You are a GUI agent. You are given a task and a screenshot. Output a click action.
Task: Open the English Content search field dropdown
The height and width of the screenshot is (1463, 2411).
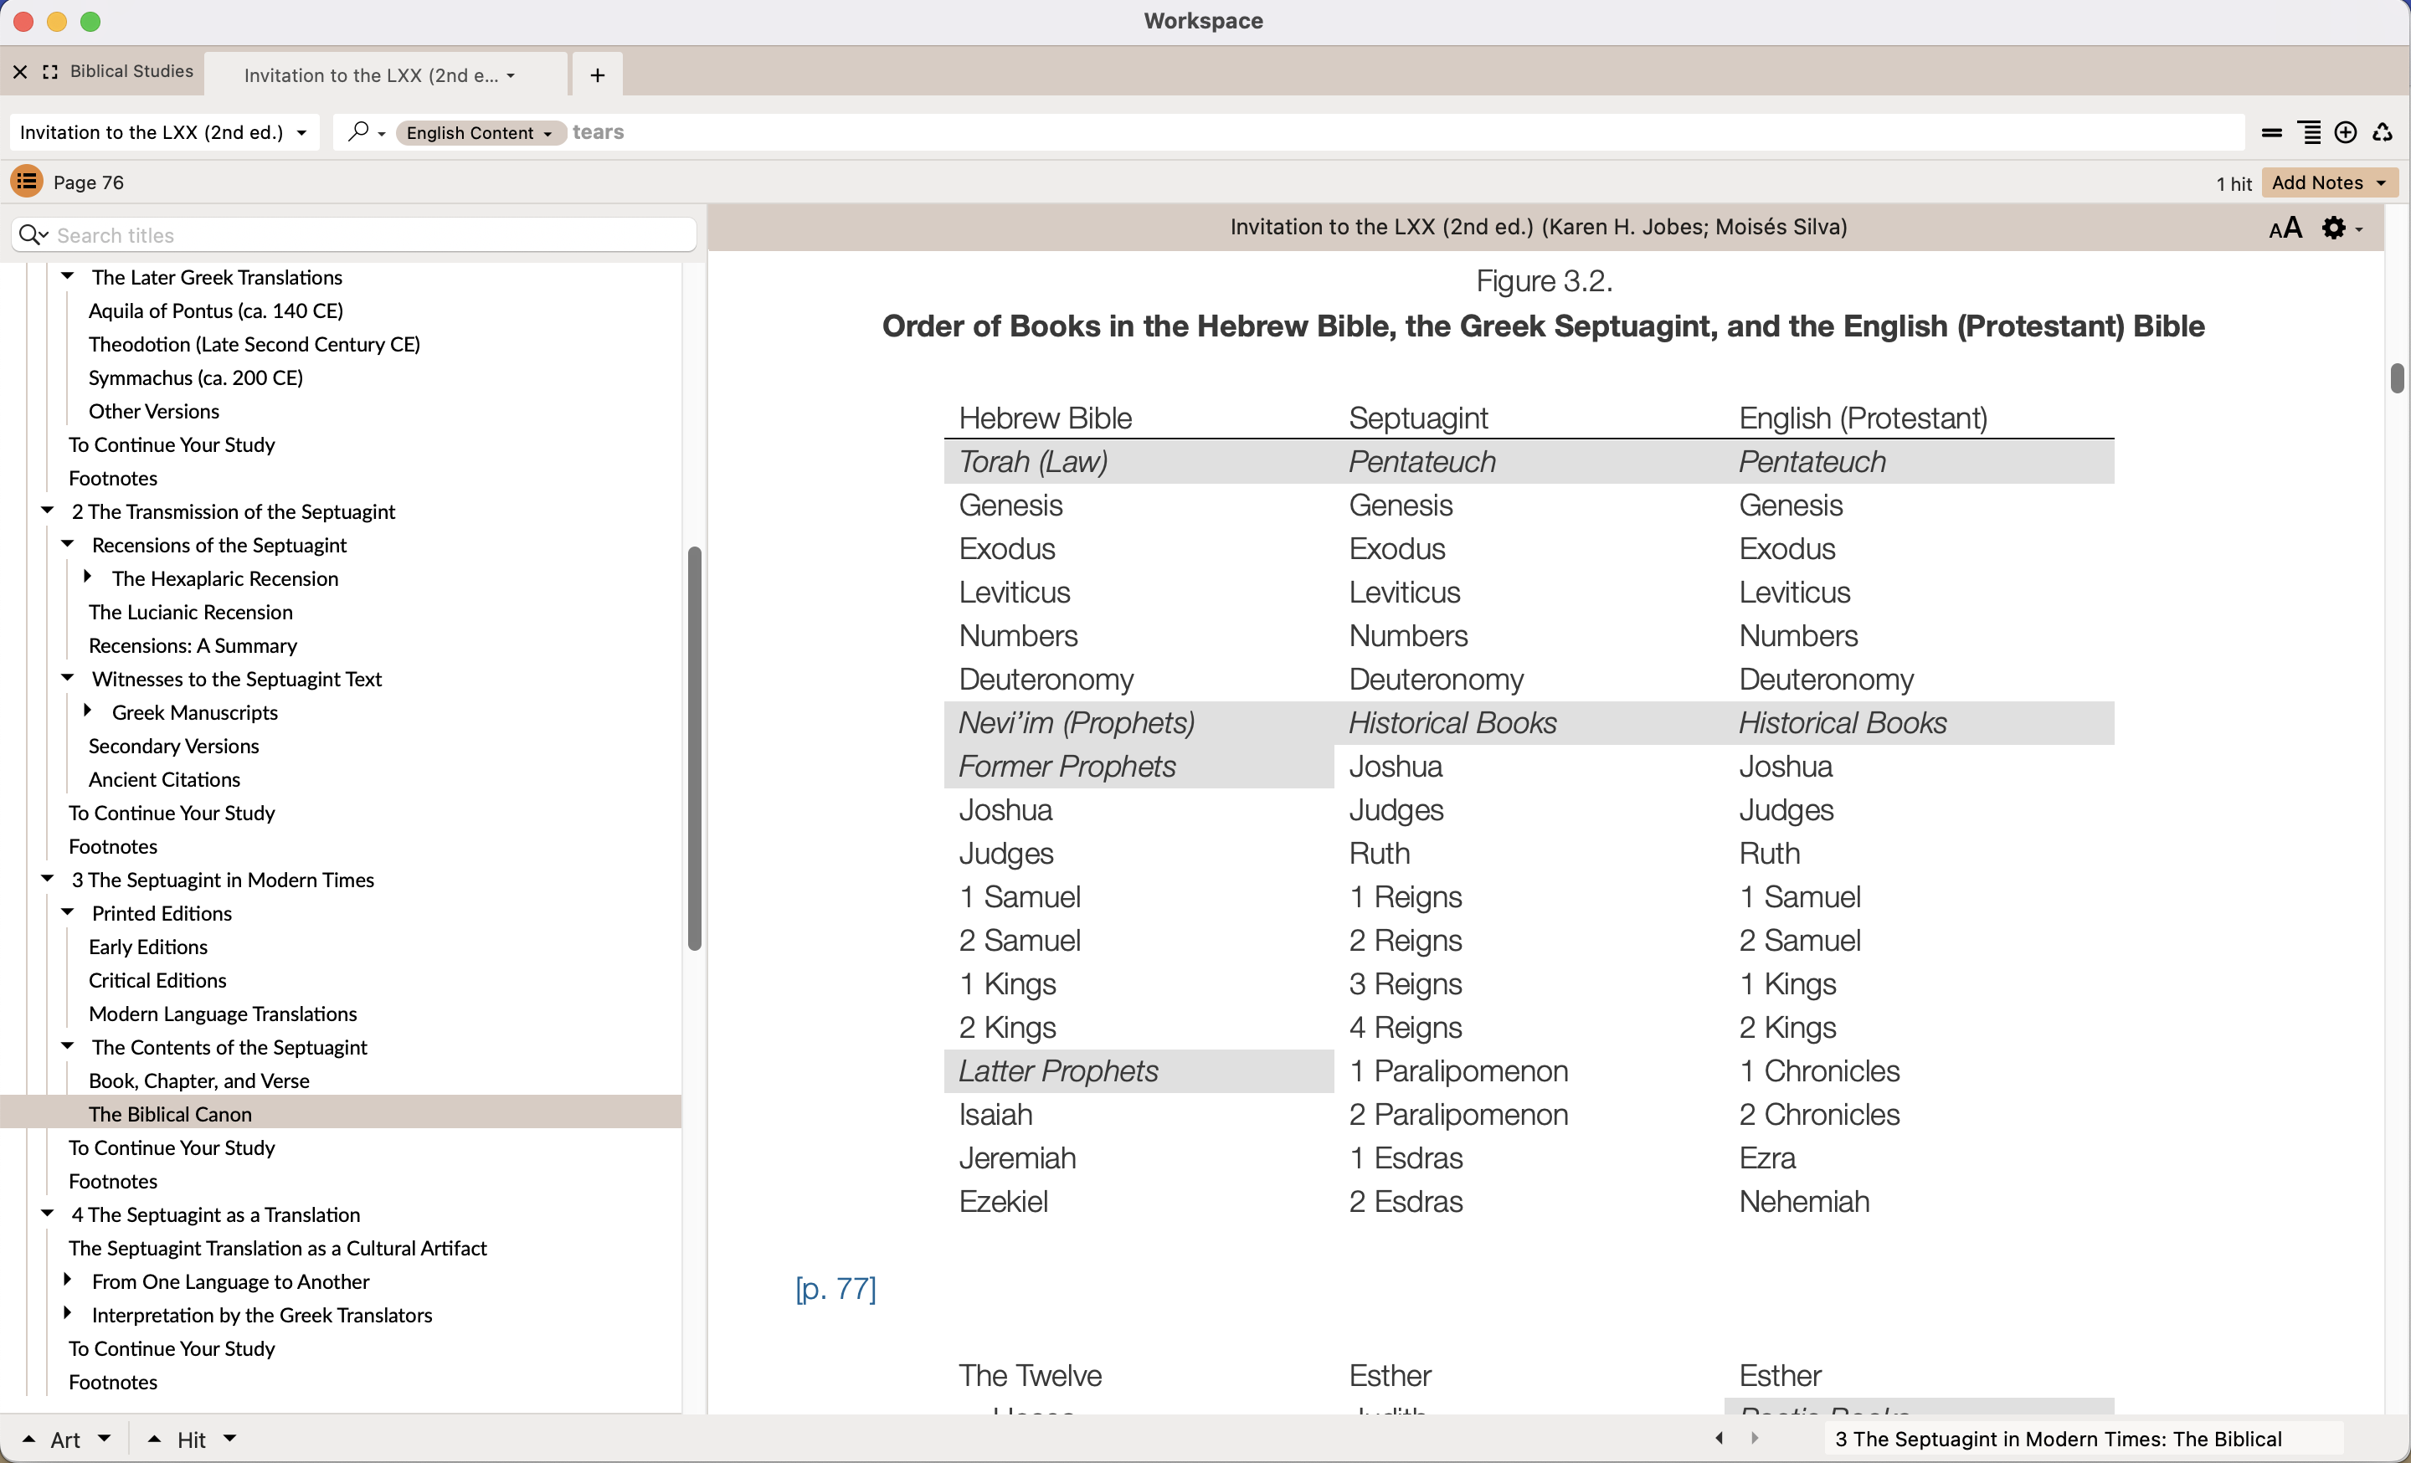[480, 133]
